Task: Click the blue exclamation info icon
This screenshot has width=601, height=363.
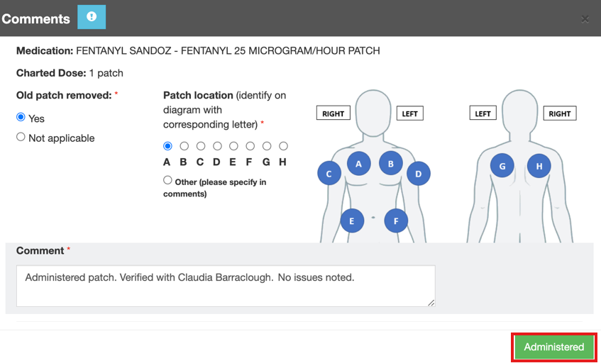Action: 91,17
